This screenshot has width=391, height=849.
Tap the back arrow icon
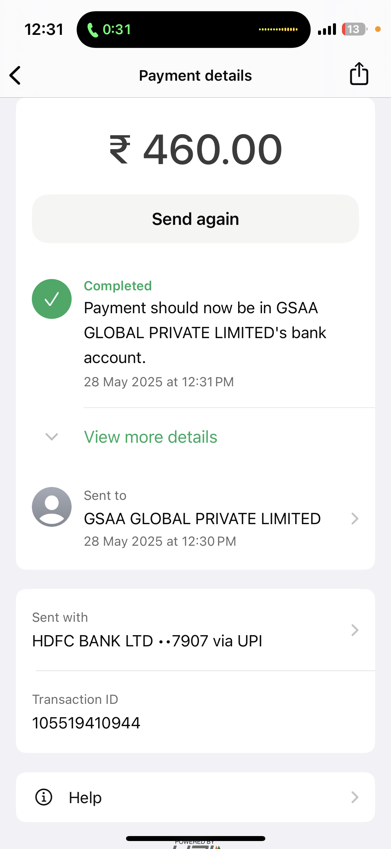tap(15, 75)
